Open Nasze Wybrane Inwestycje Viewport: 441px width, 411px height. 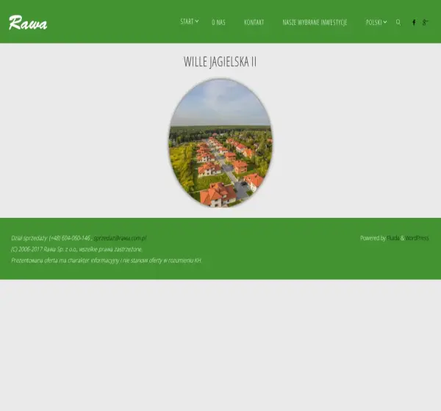coord(315,22)
